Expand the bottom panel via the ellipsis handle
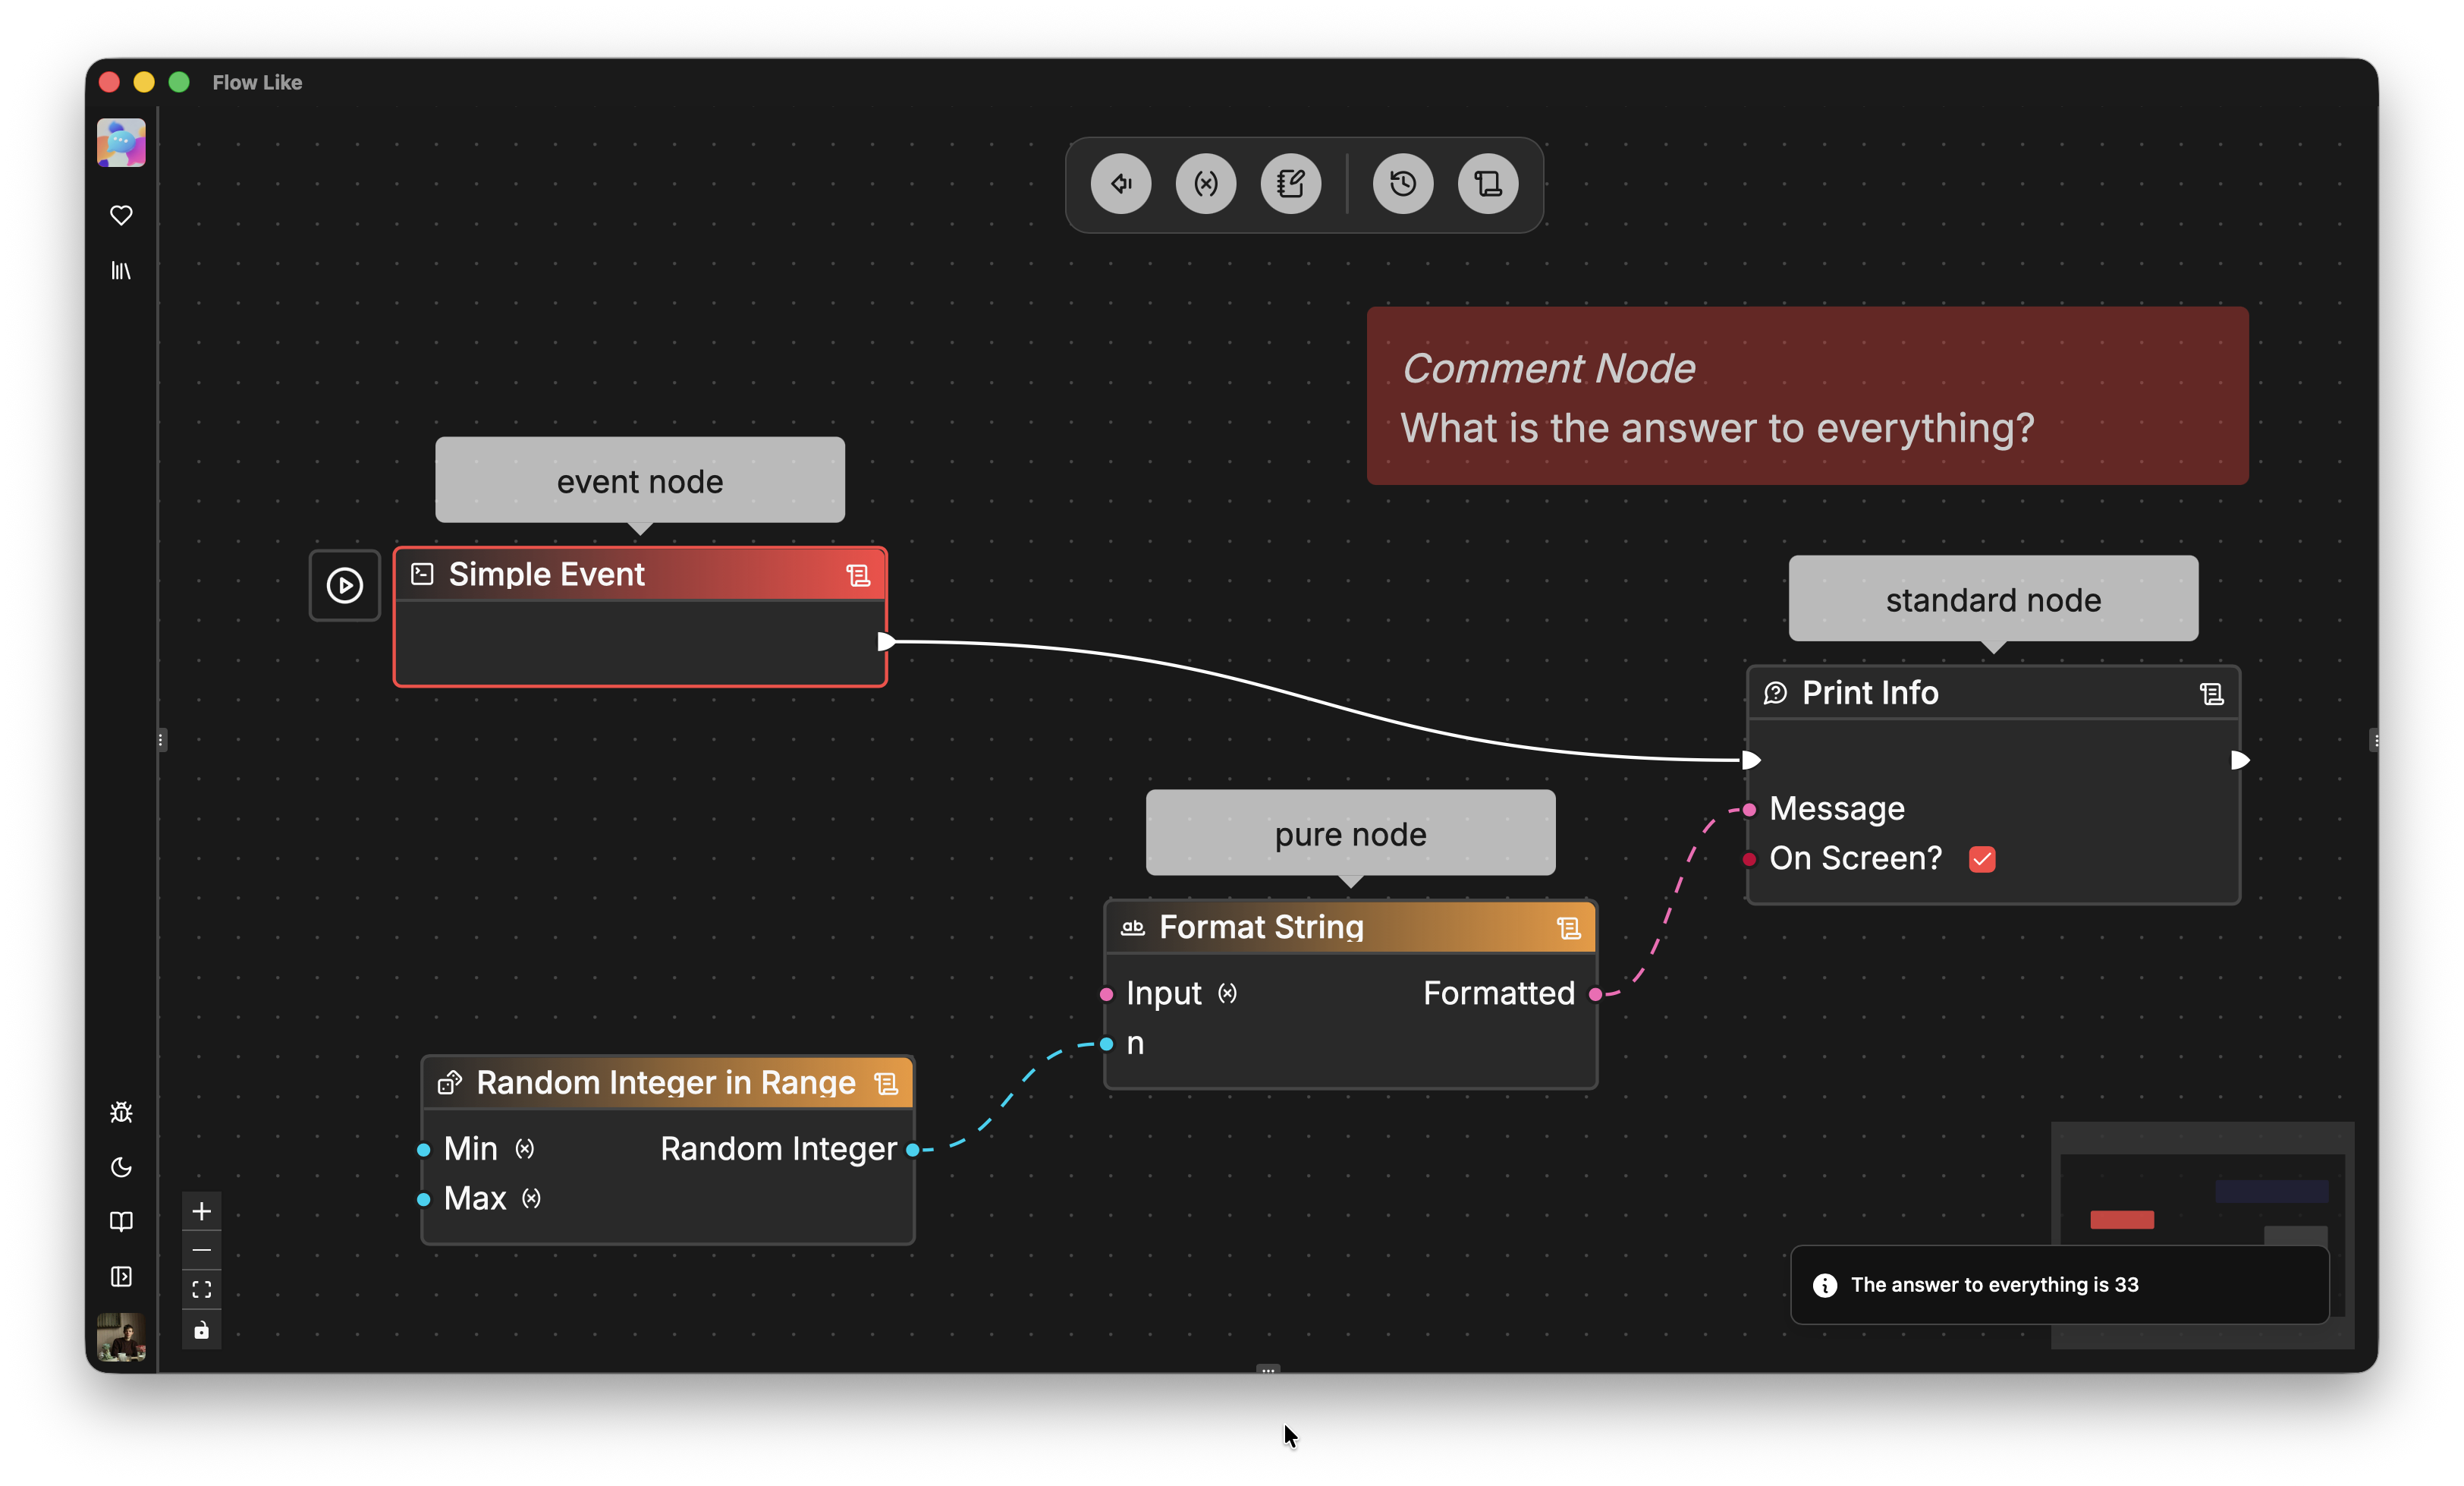 click(1267, 1372)
